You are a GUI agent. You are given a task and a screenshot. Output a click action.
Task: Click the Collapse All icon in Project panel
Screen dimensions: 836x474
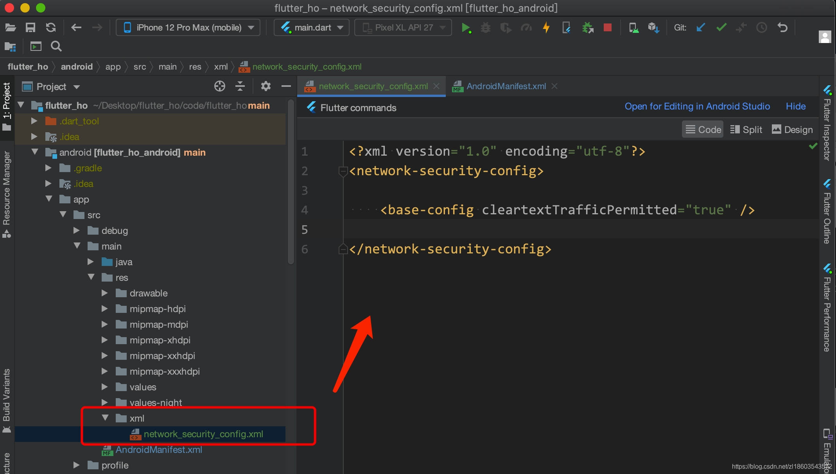pyautogui.click(x=240, y=86)
